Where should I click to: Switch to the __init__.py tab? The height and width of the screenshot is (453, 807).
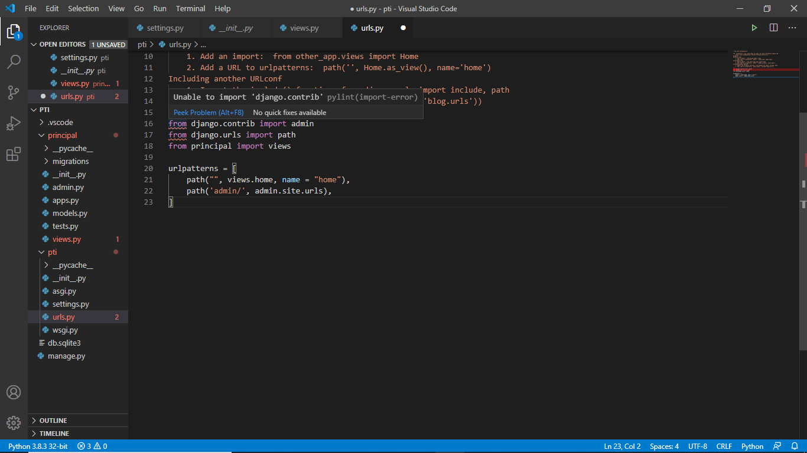coord(236,28)
